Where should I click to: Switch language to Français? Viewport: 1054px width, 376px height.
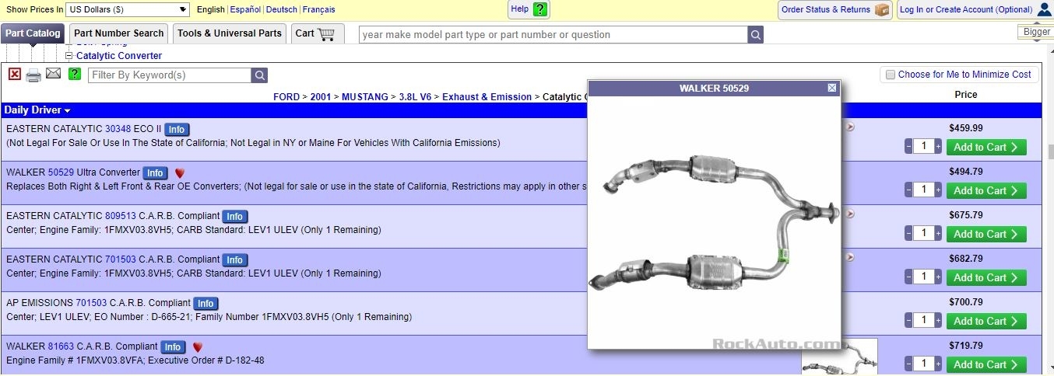(319, 9)
